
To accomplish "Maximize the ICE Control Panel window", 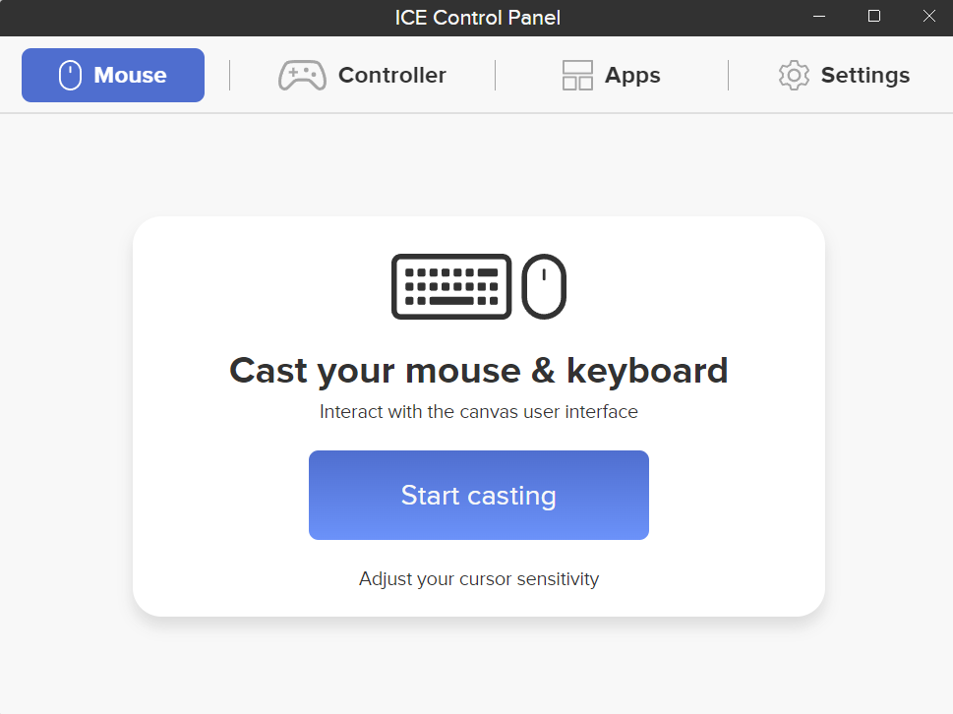I will pyautogui.click(x=873, y=16).
